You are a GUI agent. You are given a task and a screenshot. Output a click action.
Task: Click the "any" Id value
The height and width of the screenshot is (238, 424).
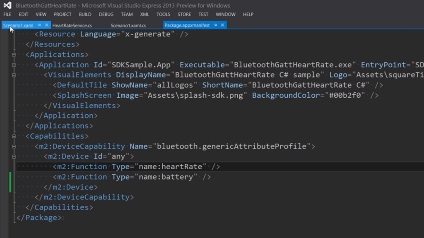(118, 156)
